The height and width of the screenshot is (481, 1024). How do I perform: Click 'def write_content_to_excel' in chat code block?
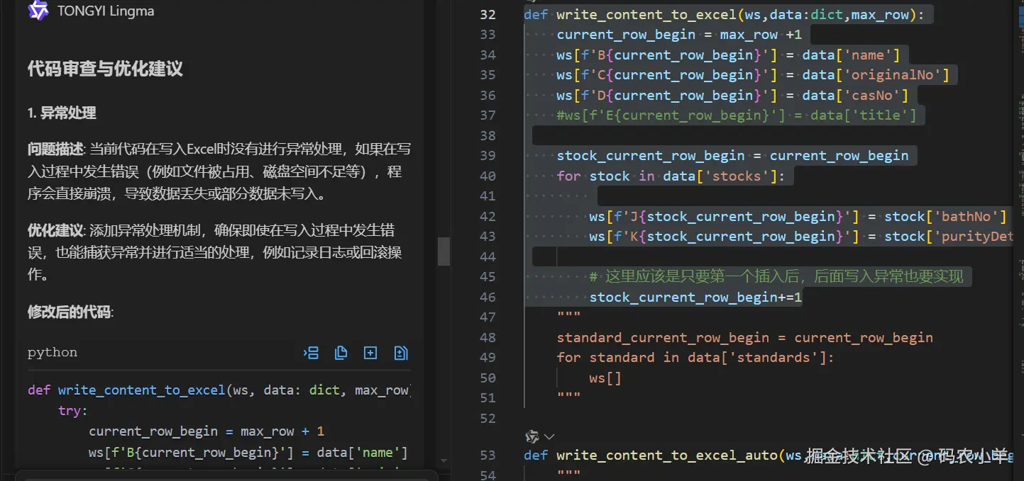126,390
